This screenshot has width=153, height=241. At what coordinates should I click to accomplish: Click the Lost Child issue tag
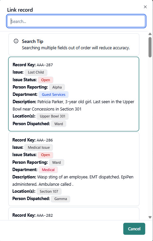coord(36,72)
